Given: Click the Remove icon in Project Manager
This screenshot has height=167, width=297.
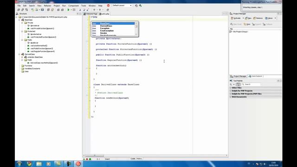Looking at the screenshot, I should (255, 18).
